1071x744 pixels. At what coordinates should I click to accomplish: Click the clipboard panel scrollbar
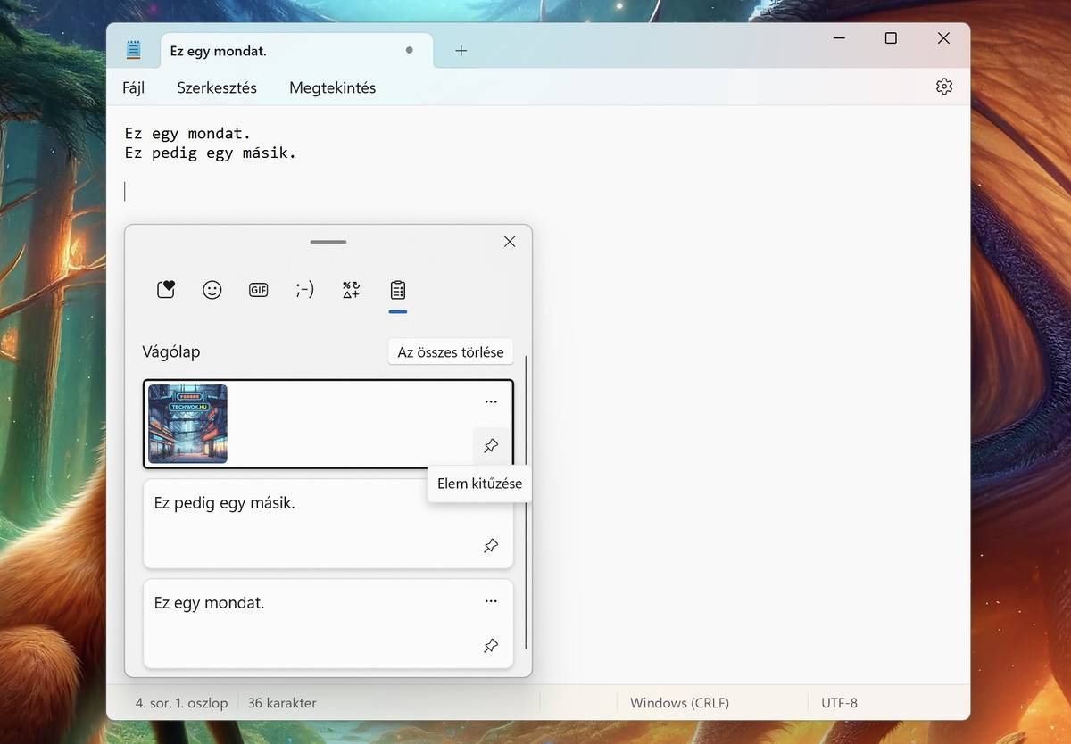[526, 502]
